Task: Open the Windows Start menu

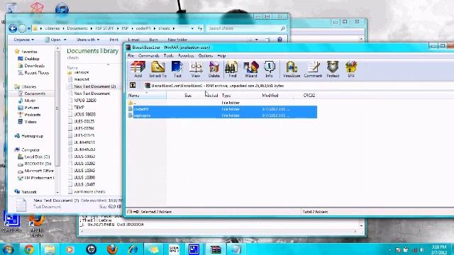Action: pyautogui.click(x=8, y=249)
